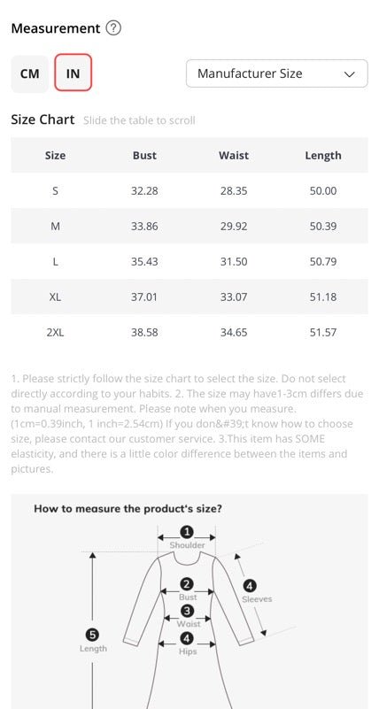Click the Sleeves marker number 4
379x709 pixels.
click(250, 587)
